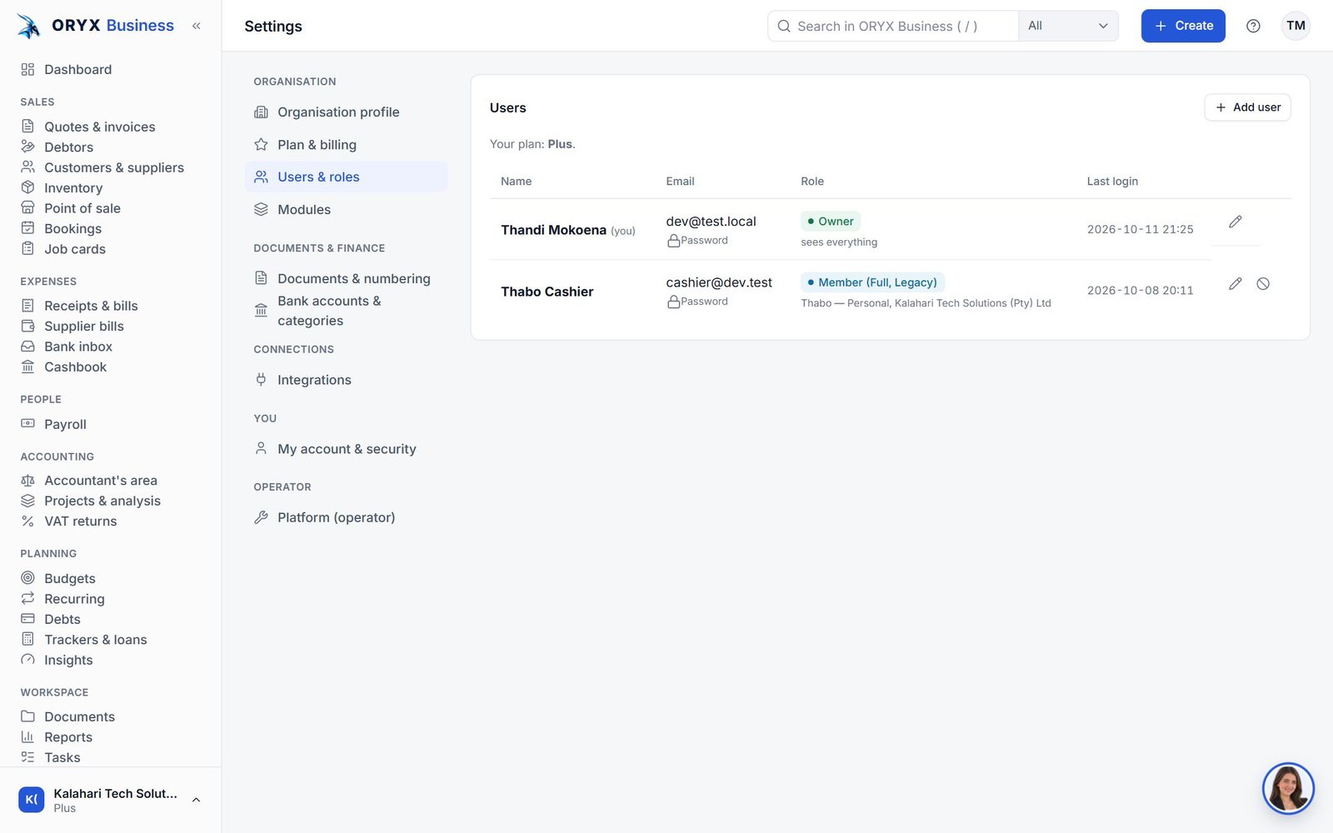Image resolution: width=1333 pixels, height=833 pixels.
Task: Open Documents & numbering settings
Action: click(x=346, y=278)
